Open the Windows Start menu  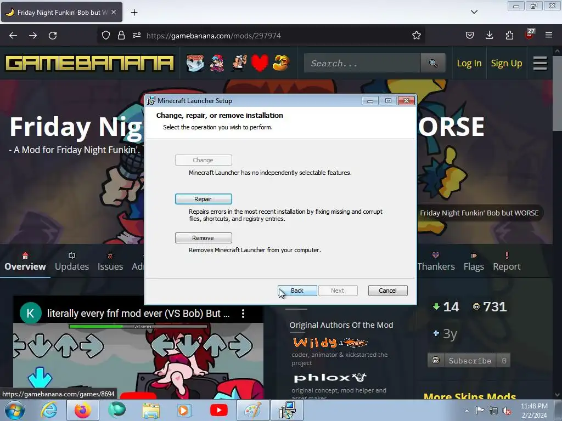(15, 410)
